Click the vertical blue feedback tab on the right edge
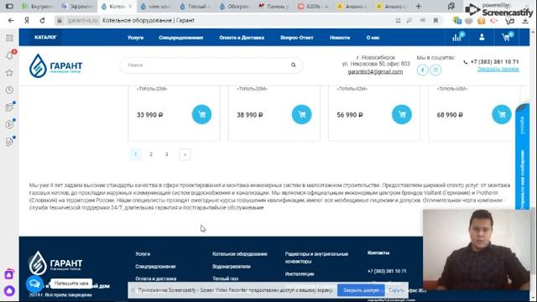Screen dimensions: 537x302 coord(522,158)
